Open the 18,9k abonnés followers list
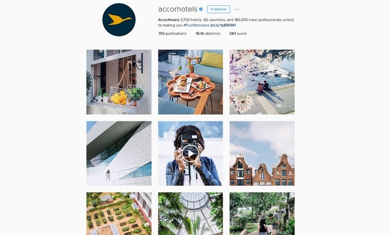The height and width of the screenshot is (235, 390). pyautogui.click(x=208, y=33)
